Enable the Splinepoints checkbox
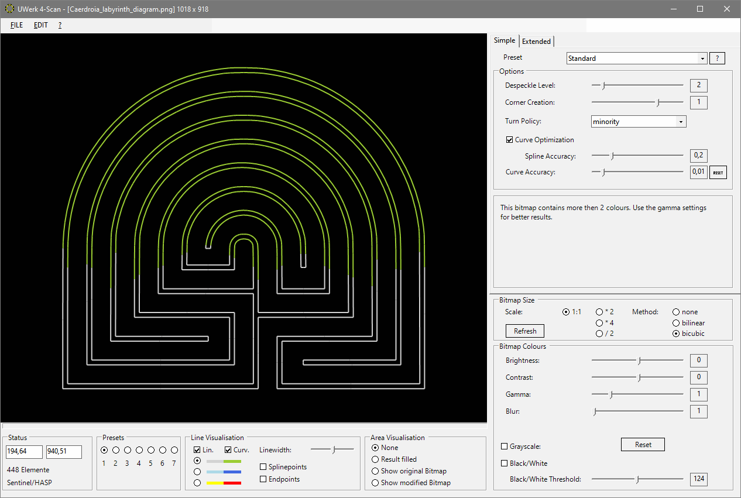The image size is (741, 498). (263, 467)
